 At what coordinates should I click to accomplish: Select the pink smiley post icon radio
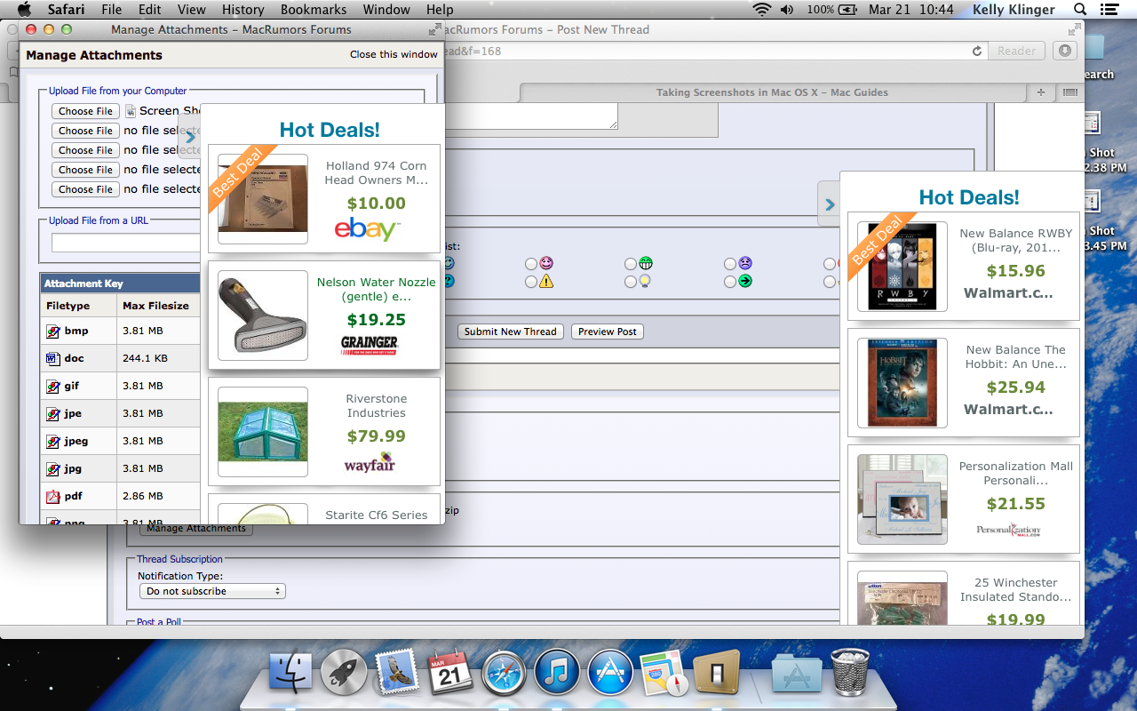(x=531, y=264)
